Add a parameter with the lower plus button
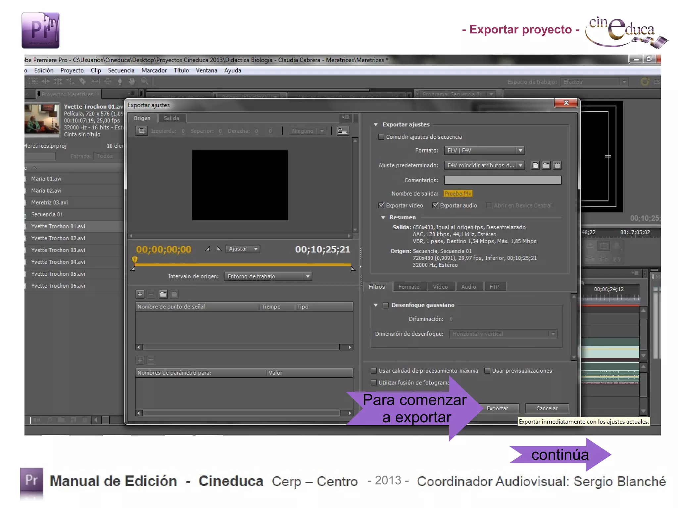 (x=140, y=360)
